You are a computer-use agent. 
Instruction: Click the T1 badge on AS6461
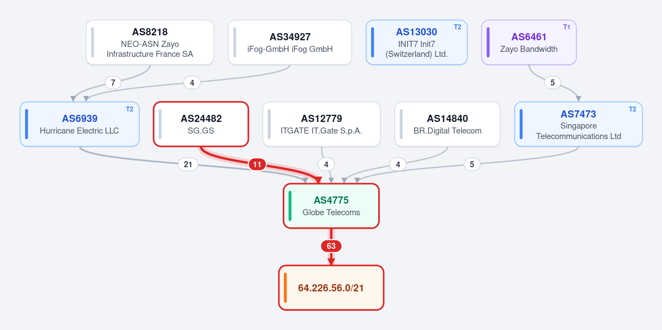pos(566,27)
